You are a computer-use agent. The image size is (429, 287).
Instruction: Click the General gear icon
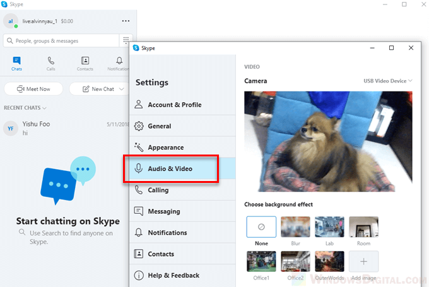(139, 126)
